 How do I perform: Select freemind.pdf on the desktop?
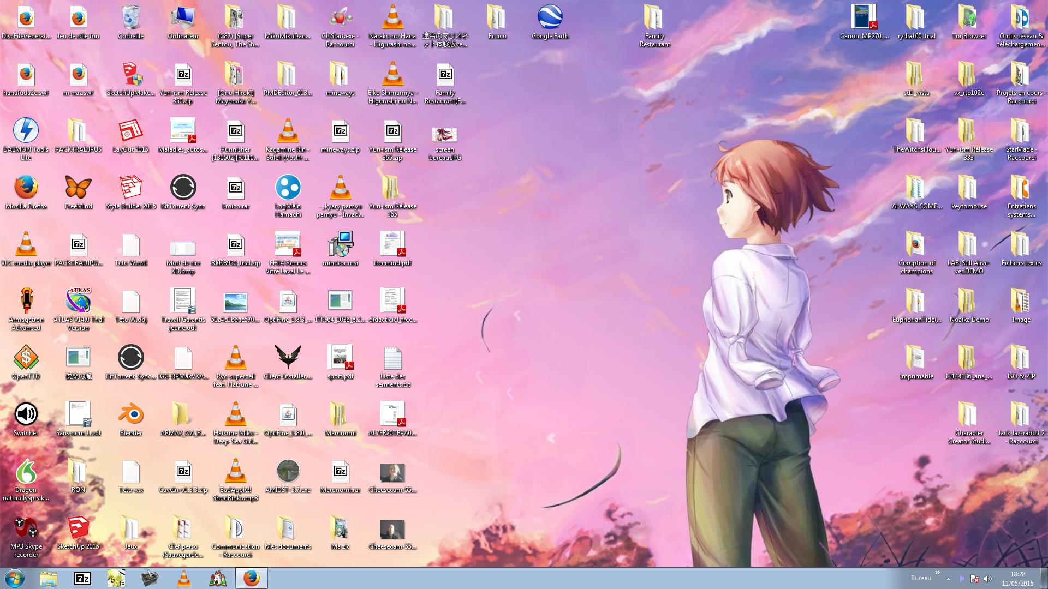click(392, 249)
